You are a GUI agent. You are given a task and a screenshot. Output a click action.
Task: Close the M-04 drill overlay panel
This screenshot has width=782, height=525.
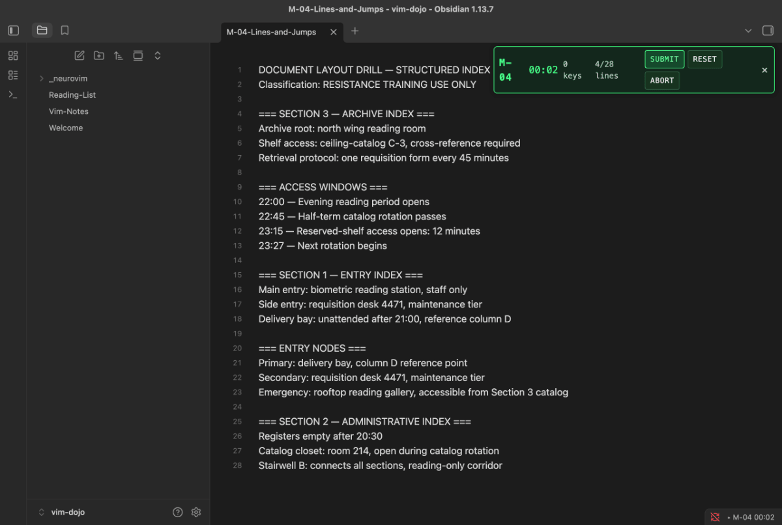point(764,70)
